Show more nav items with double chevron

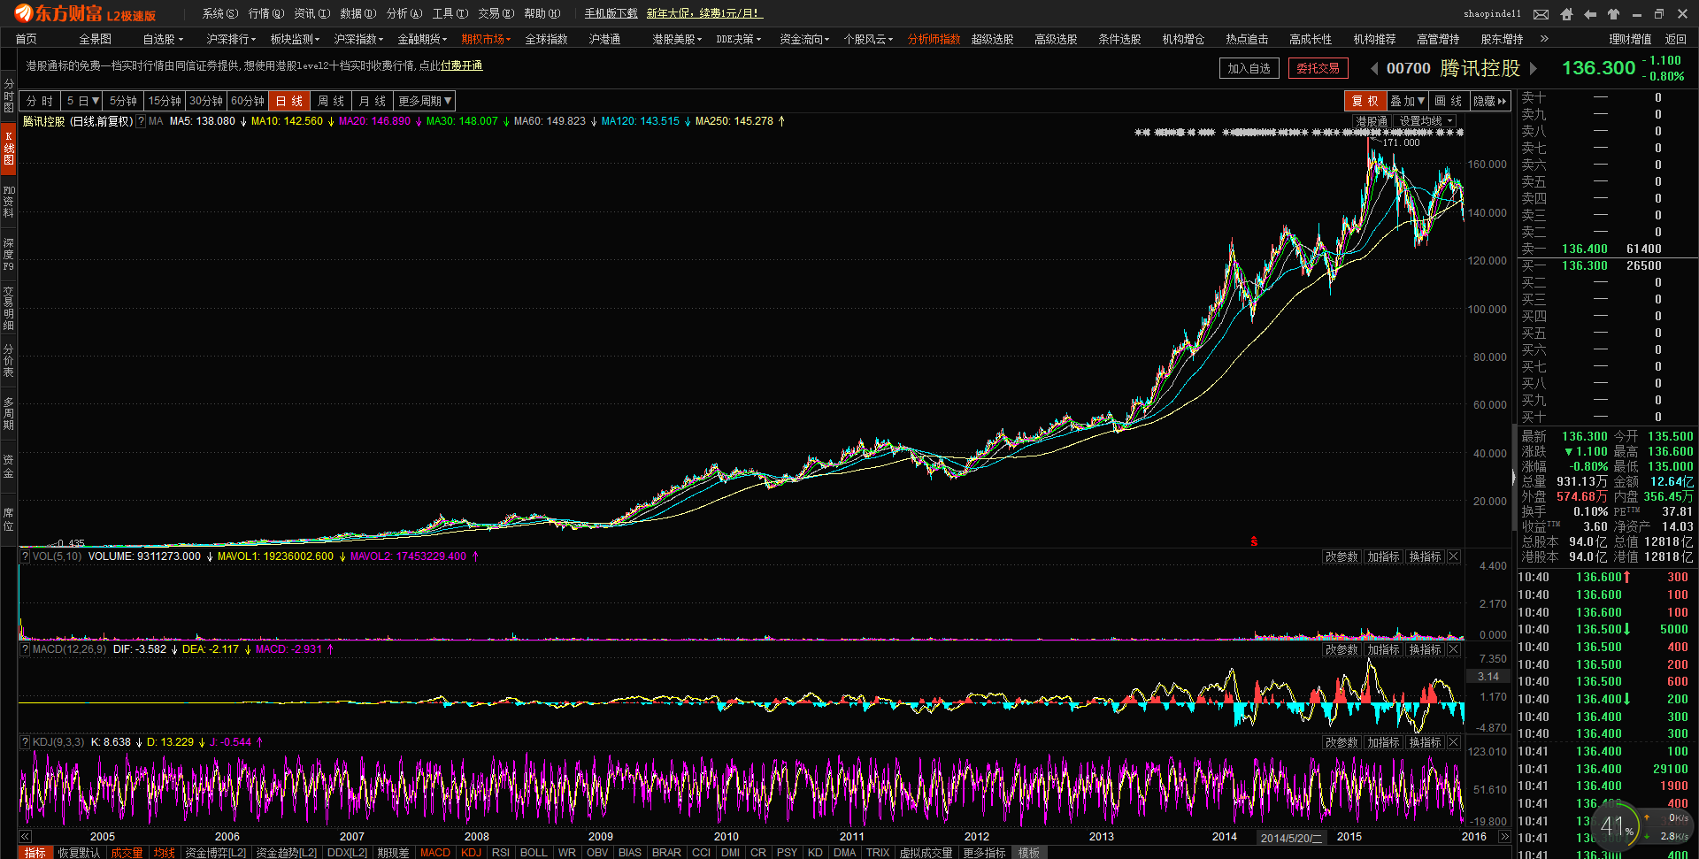(x=1544, y=39)
